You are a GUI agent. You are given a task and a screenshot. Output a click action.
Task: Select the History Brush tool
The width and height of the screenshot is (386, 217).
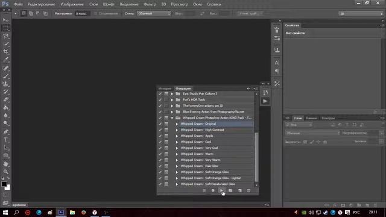tap(5, 92)
